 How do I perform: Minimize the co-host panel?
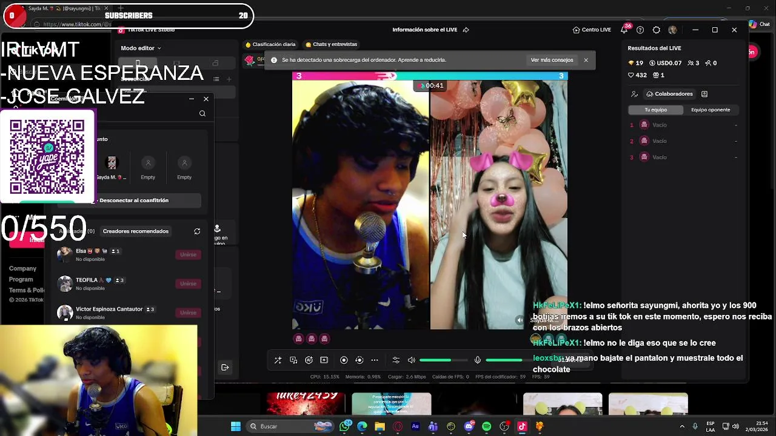[192, 99]
